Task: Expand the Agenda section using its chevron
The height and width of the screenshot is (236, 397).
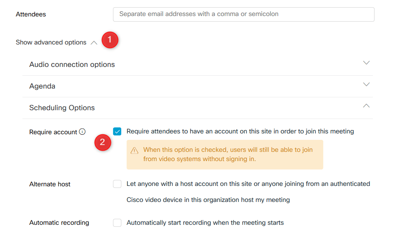Action: coord(366,84)
